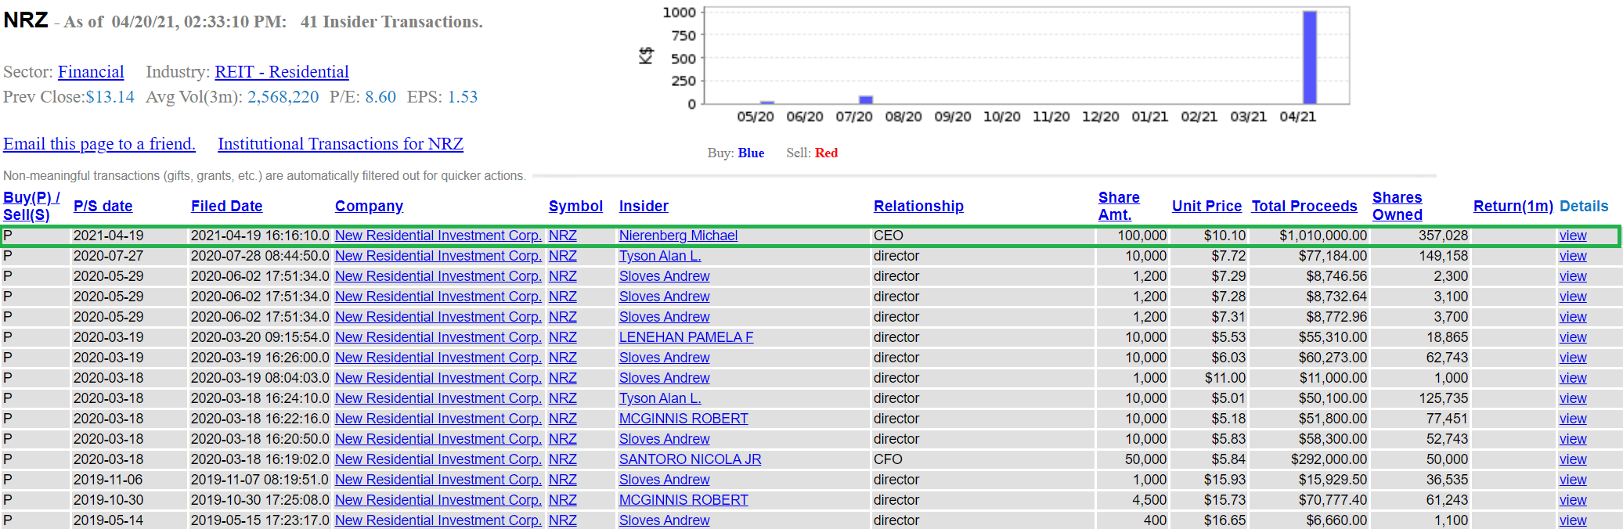Select Avg Vol value 2,568,220
Viewport: 1623px width, 529px height.
[x=283, y=97]
